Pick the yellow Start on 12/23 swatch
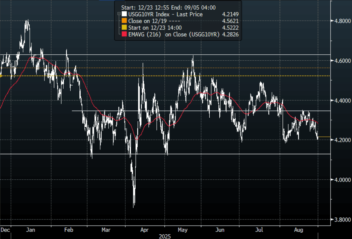Viewport: 352px width, 239px height. click(x=125, y=28)
